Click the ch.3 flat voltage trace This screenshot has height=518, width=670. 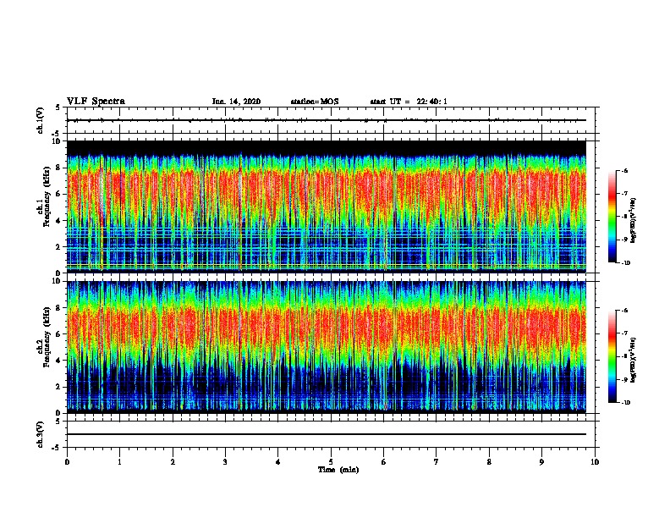(x=327, y=434)
